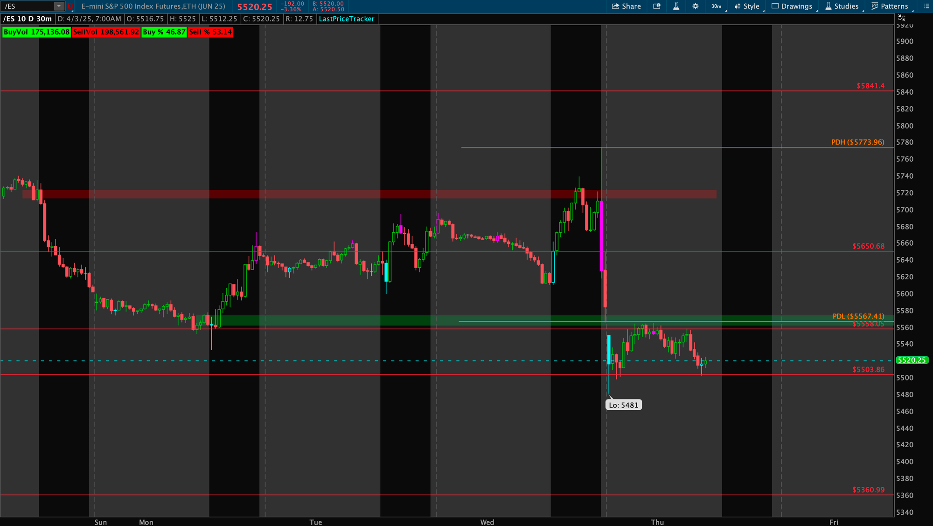The width and height of the screenshot is (933, 526).
Task: Click the flask Edit Studies icon
Action: click(676, 6)
